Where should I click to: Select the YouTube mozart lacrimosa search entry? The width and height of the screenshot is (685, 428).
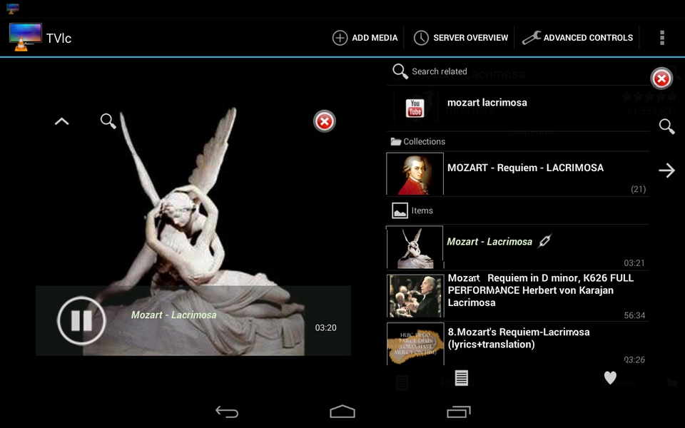coord(518,108)
